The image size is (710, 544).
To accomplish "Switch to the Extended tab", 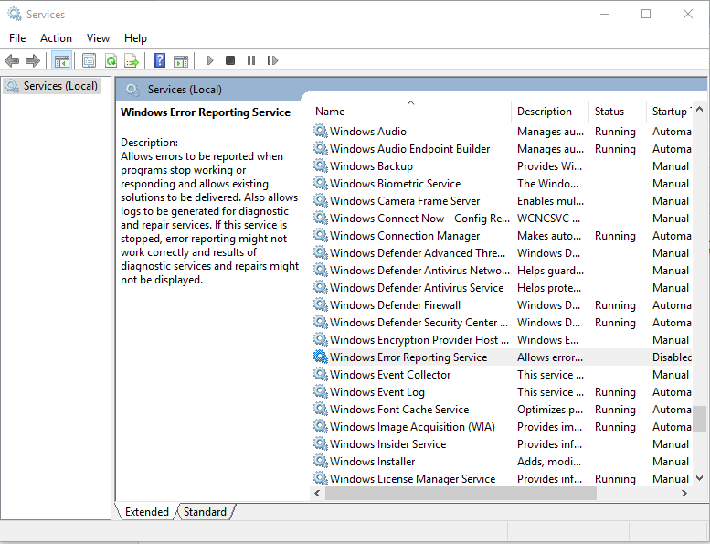I will [x=147, y=512].
